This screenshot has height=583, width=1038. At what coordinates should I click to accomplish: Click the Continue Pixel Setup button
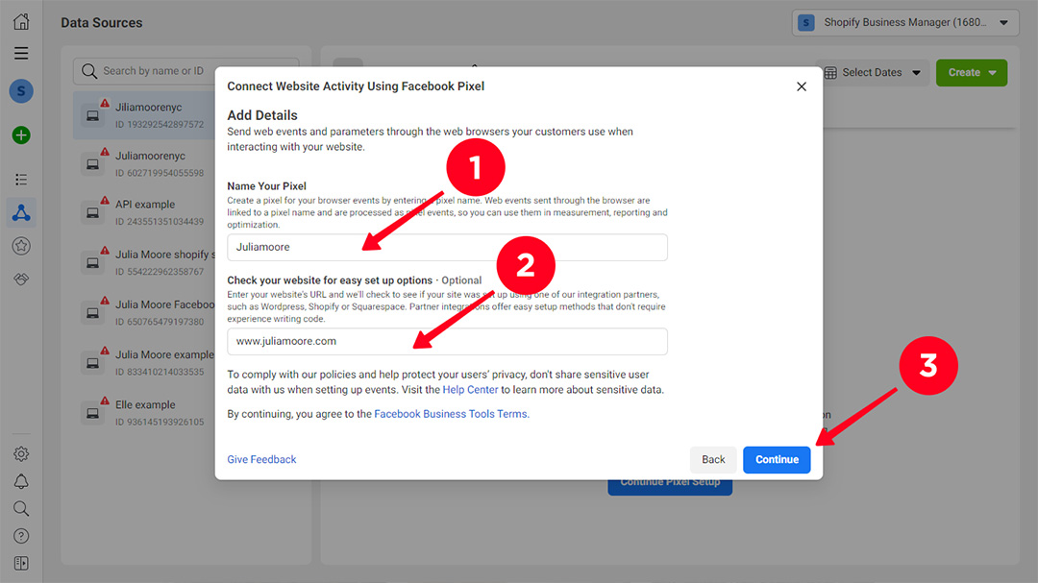pyautogui.click(x=670, y=485)
